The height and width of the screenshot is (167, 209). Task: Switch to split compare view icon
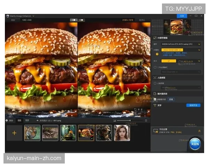[73, 20]
